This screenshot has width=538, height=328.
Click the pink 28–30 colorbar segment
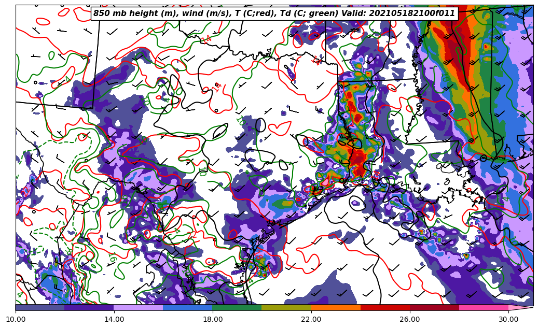484,307
